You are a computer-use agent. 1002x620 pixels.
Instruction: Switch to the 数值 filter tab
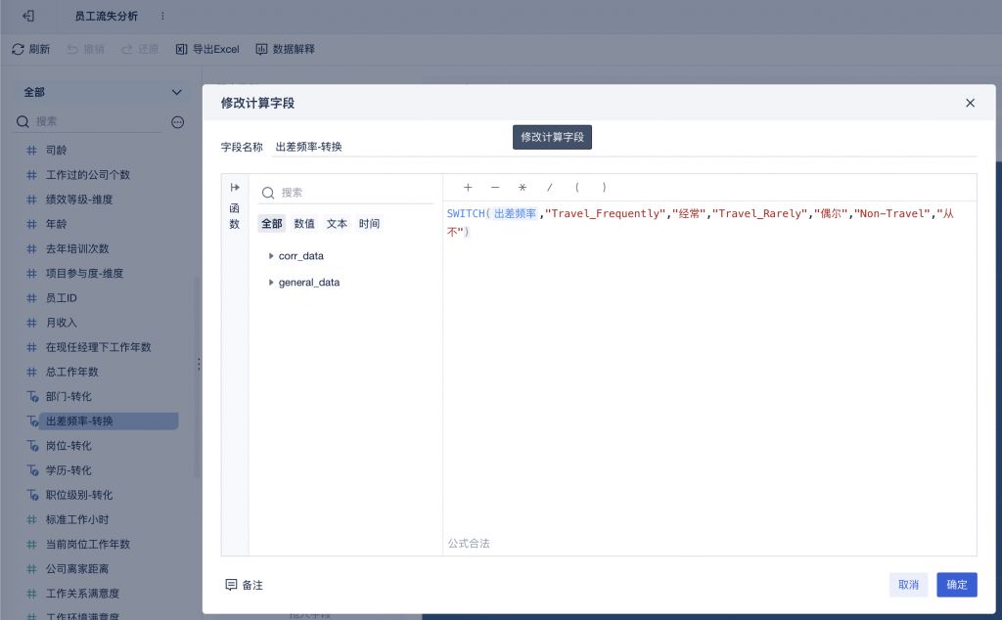(x=304, y=224)
